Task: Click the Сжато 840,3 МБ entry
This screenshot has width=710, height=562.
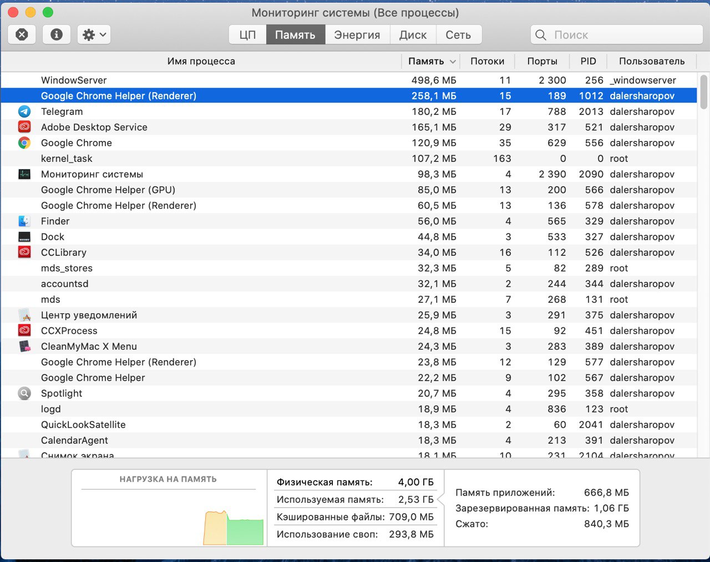Action: (x=542, y=524)
